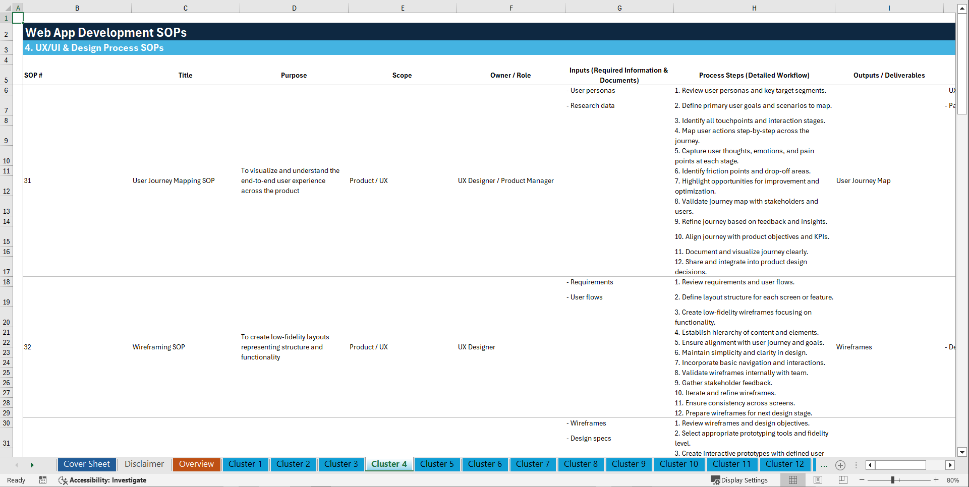
Task: Start macro recording from the status bar
Action: pyautogui.click(x=43, y=480)
